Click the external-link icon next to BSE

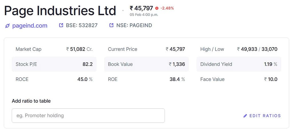(x=61, y=25)
